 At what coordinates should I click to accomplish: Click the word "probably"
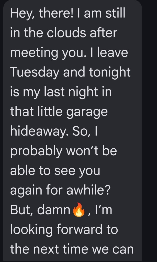(36, 152)
